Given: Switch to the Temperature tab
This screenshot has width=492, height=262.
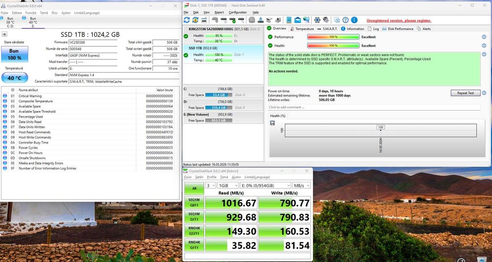Looking at the screenshot, I should (302, 29).
